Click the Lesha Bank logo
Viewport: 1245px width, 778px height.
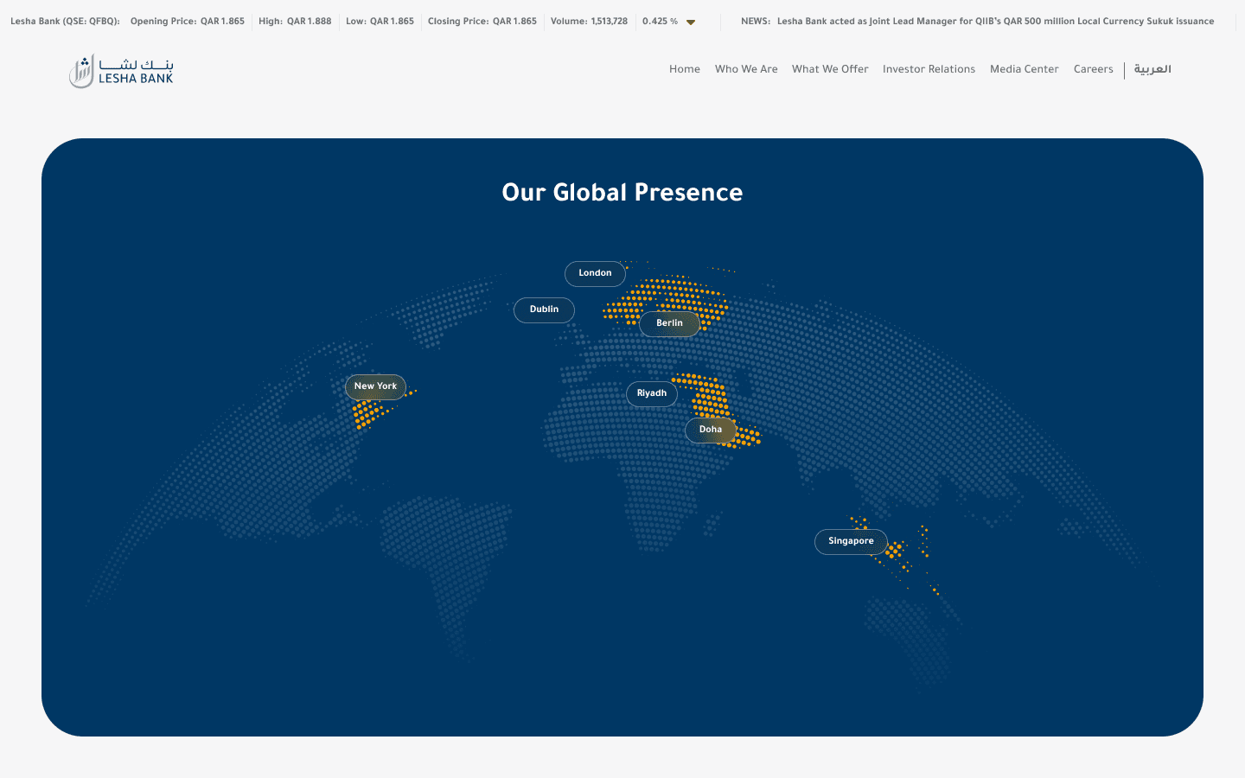pos(121,71)
